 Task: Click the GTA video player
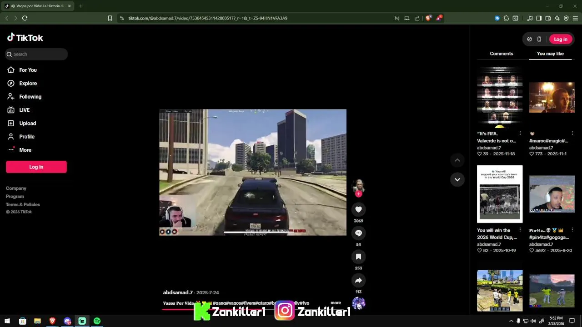(x=253, y=172)
